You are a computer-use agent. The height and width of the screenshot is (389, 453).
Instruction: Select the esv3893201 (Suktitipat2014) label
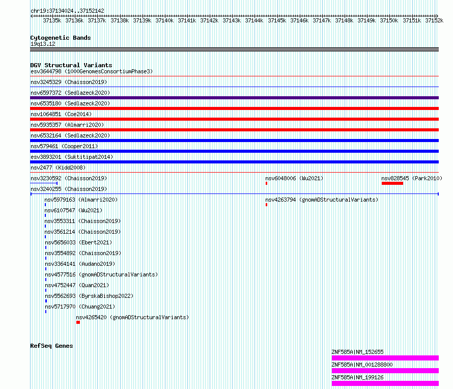click(x=72, y=157)
